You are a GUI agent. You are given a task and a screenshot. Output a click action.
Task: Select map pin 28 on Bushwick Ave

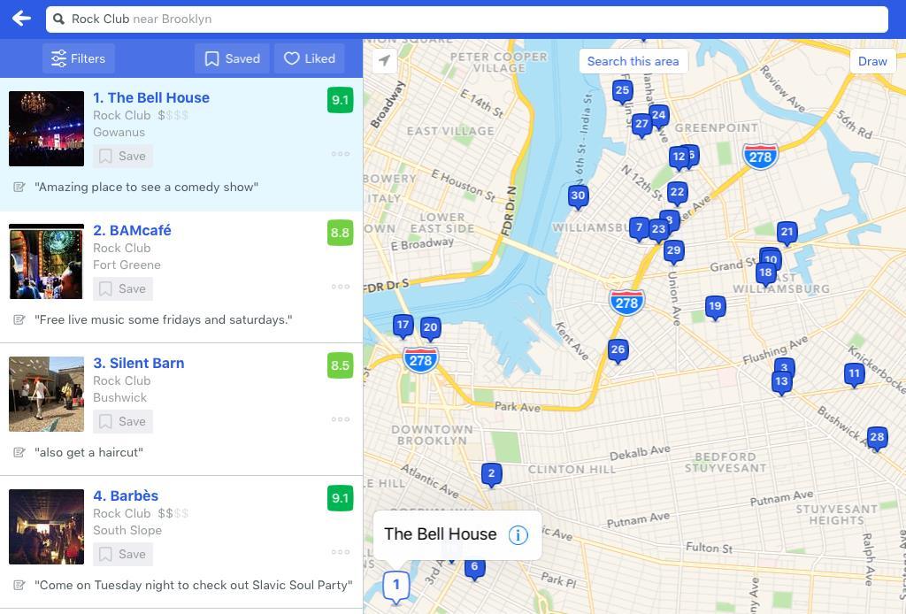click(x=877, y=438)
